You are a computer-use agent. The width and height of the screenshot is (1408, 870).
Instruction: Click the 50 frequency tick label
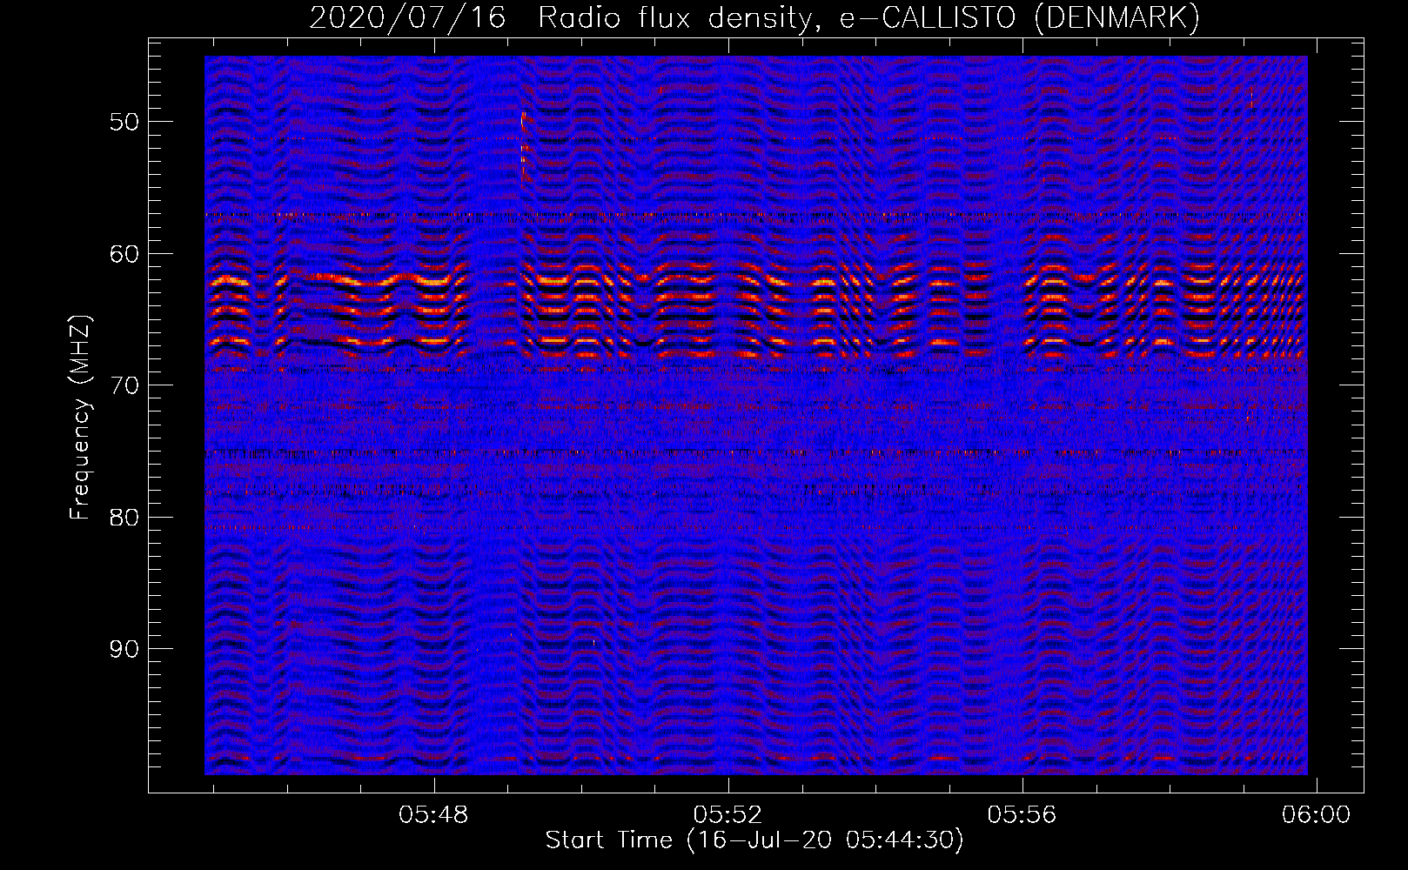coord(124,122)
